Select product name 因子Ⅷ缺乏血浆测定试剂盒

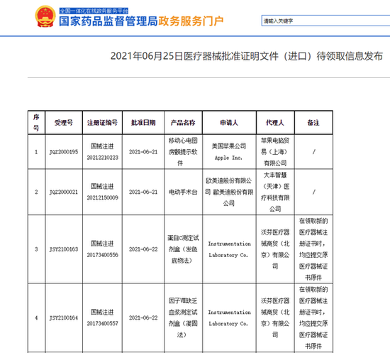(183, 317)
